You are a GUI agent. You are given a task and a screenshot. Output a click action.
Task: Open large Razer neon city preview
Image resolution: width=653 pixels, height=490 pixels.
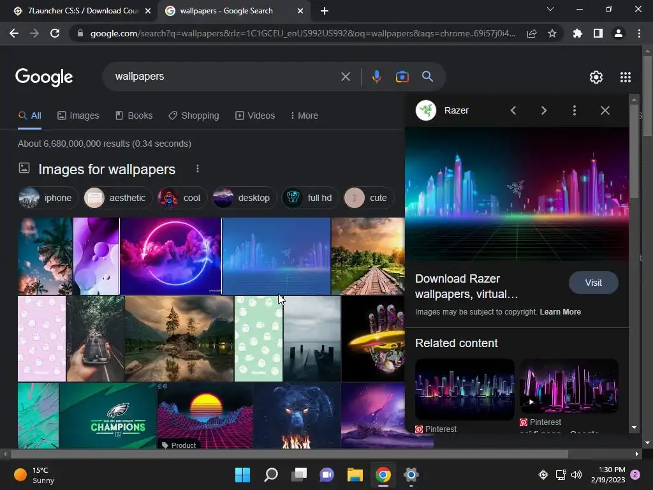pyautogui.click(x=517, y=194)
